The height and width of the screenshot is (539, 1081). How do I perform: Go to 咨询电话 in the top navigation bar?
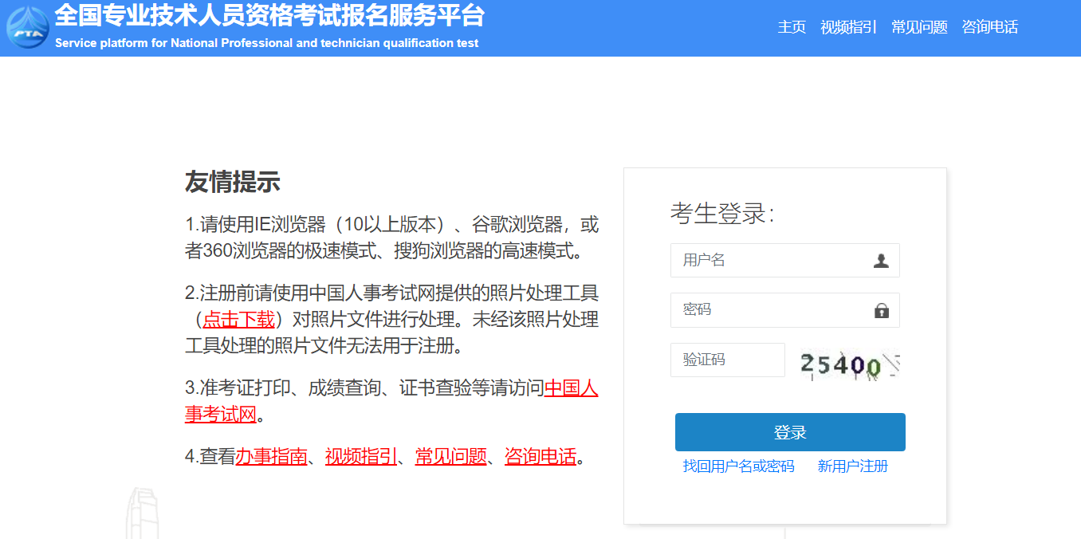point(990,27)
